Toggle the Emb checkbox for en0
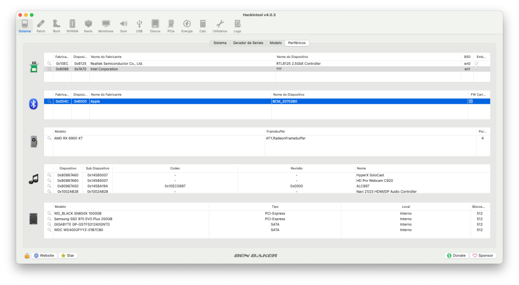 [476, 64]
